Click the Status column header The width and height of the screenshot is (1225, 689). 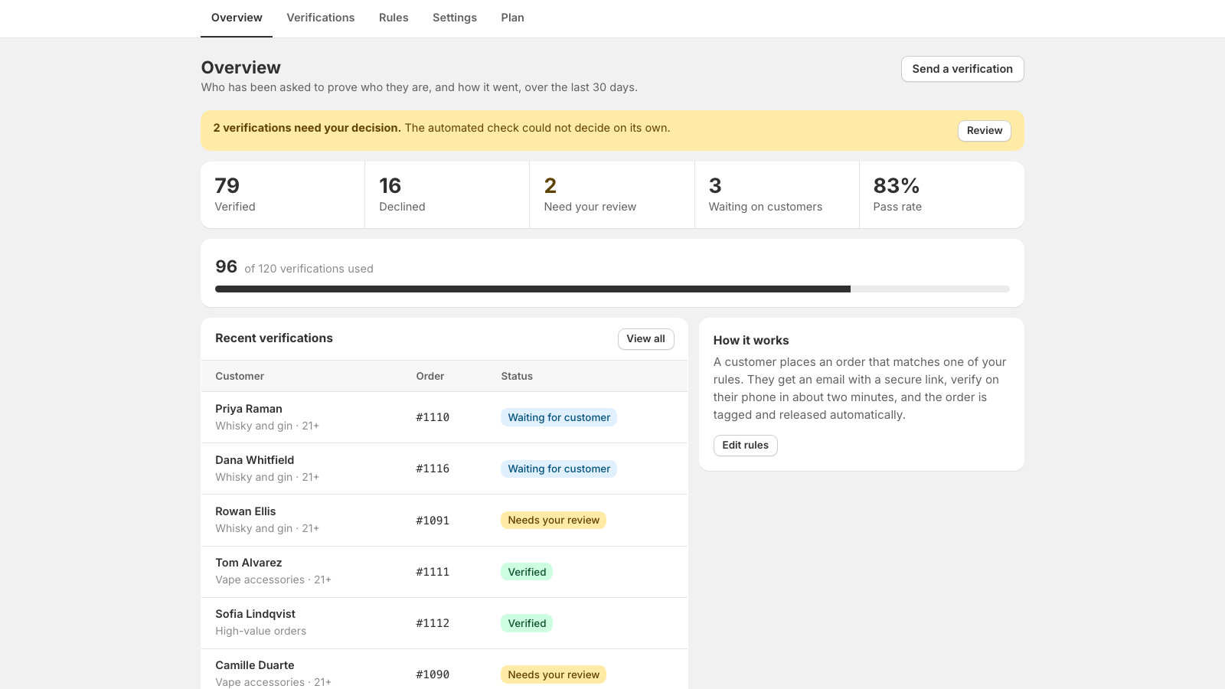[517, 376]
